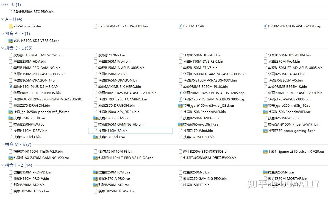Select the 2磐正B250A-BTC PRO.bin file icon

click(x=10, y=11)
